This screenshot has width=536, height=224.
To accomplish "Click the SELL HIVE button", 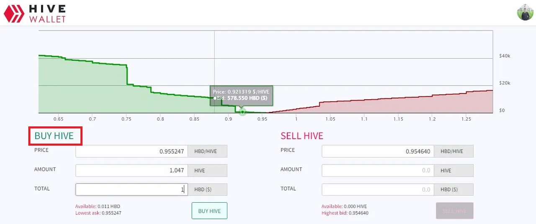I will click(x=454, y=211).
